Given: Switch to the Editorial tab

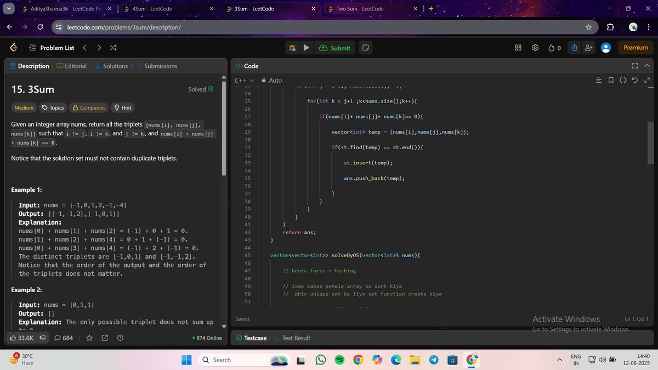Looking at the screenshot, I should point(71,66).
